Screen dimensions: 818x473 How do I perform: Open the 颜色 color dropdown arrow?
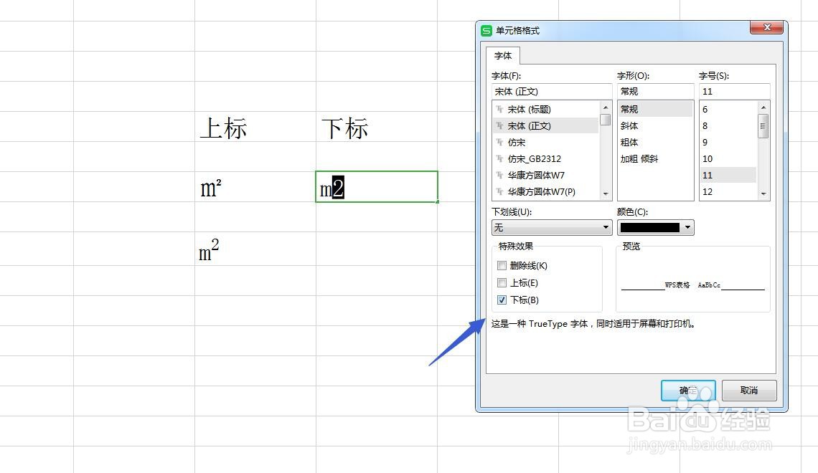point(687,228)
